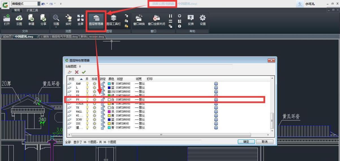Switch to the 扩展工具 ribbon tab

33,10
